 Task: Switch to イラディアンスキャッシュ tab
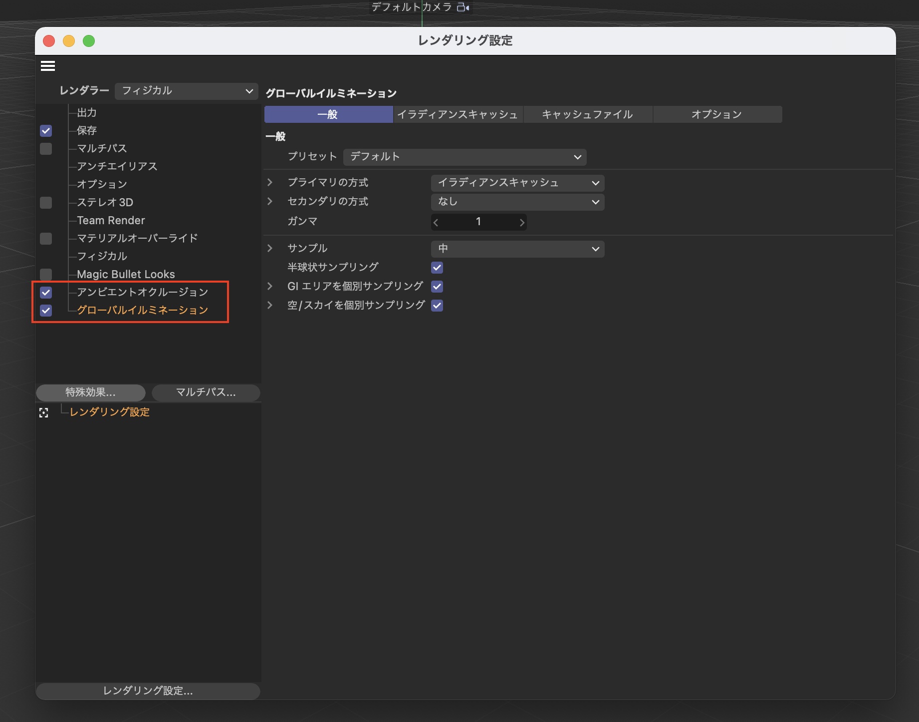pyautogui.click(x=458, y=114)
